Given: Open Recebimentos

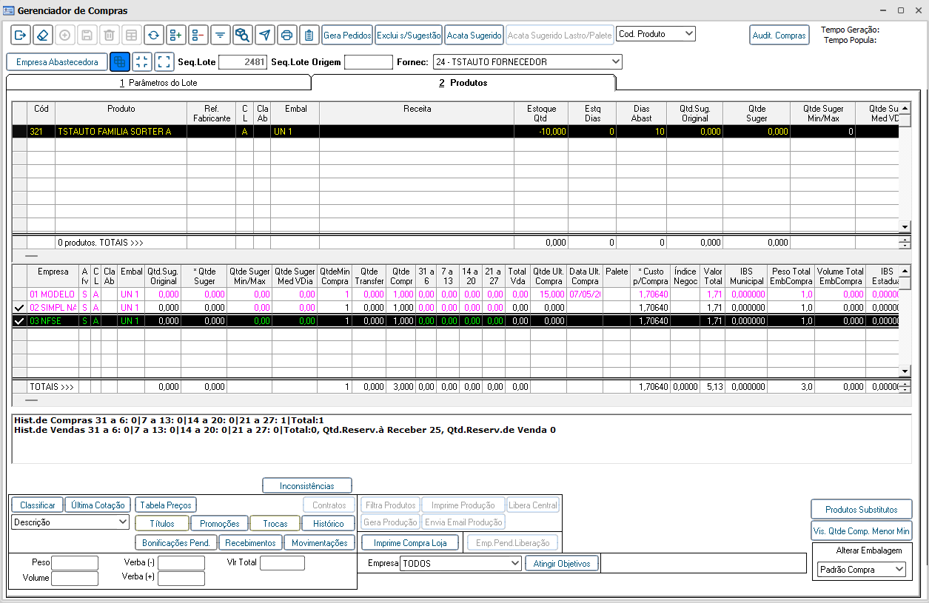Looking at the screenshot, I should pos(251,543).
